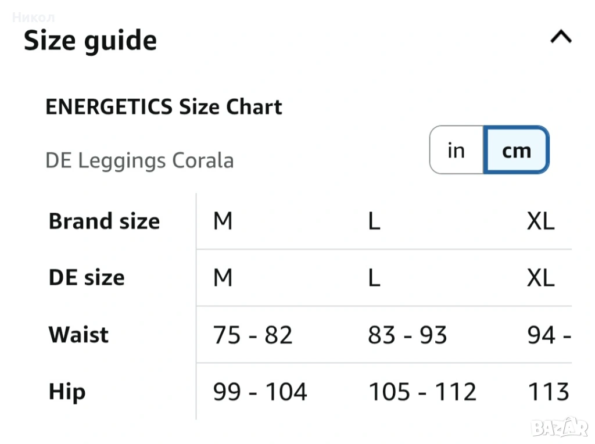Click brand size L cell
Viewport: 595px width, 444px height.
[374, 221]
